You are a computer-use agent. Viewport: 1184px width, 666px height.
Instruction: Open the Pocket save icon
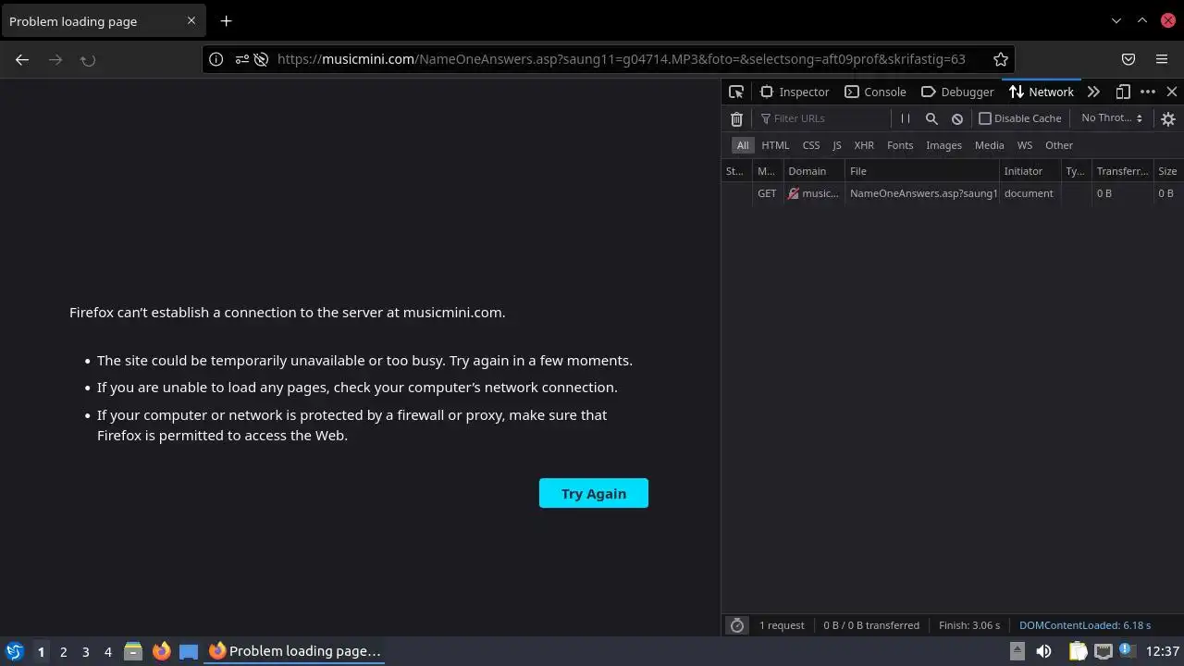click(1128, 59)
